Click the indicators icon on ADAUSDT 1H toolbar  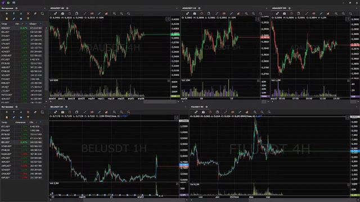coord(238,13)
